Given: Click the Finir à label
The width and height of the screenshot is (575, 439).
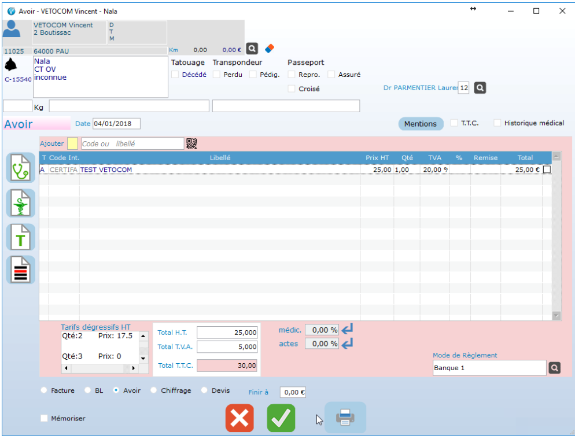Looking at the screenshot, I should [x=258, y=392].
